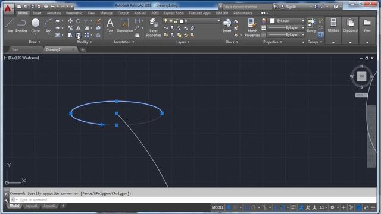Choose the Stretch tool icon
381x214 pixels.
click(70, 35)
